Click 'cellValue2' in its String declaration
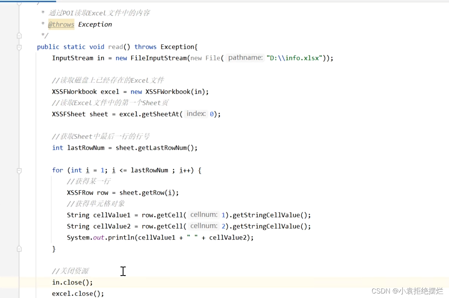 (x=112, y=226)
